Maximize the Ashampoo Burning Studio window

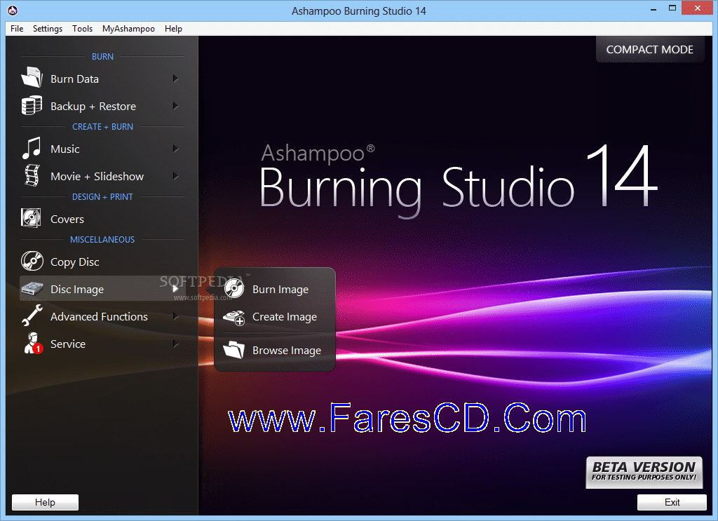(x=672, y=8)
